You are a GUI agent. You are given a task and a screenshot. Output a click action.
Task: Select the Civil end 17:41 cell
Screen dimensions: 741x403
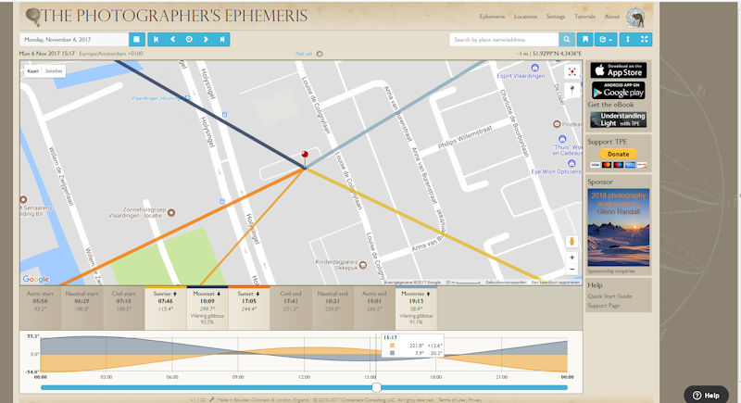(291, 308)
